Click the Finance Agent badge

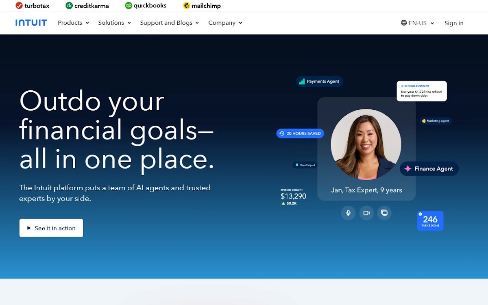point(429,169)
